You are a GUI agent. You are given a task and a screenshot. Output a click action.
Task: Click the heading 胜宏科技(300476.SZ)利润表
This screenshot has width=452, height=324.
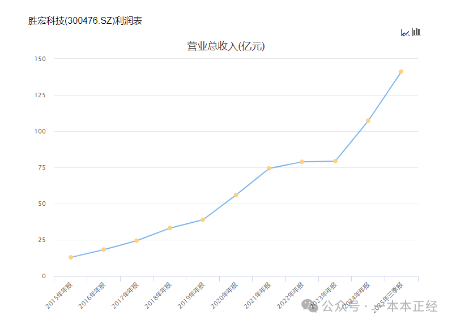tap(86, 21)
